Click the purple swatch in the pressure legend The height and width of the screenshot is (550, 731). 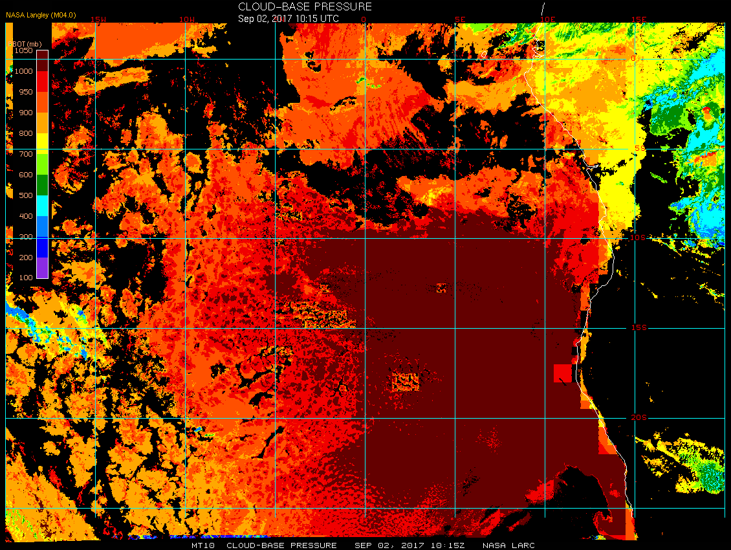coord(43,267)
